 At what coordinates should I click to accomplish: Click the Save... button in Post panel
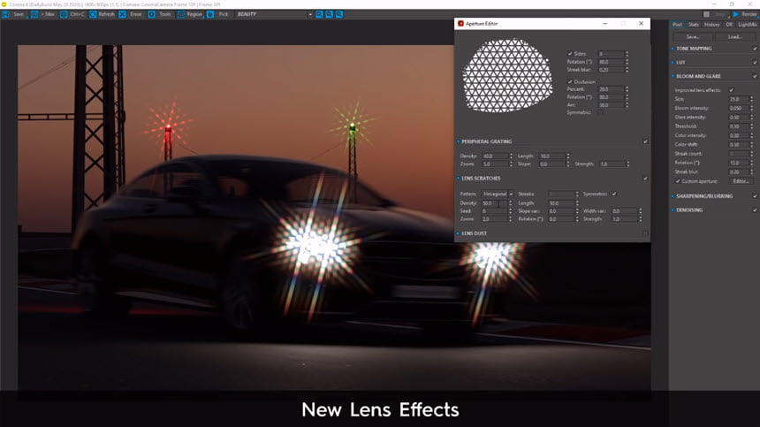[x=692, y=37]
